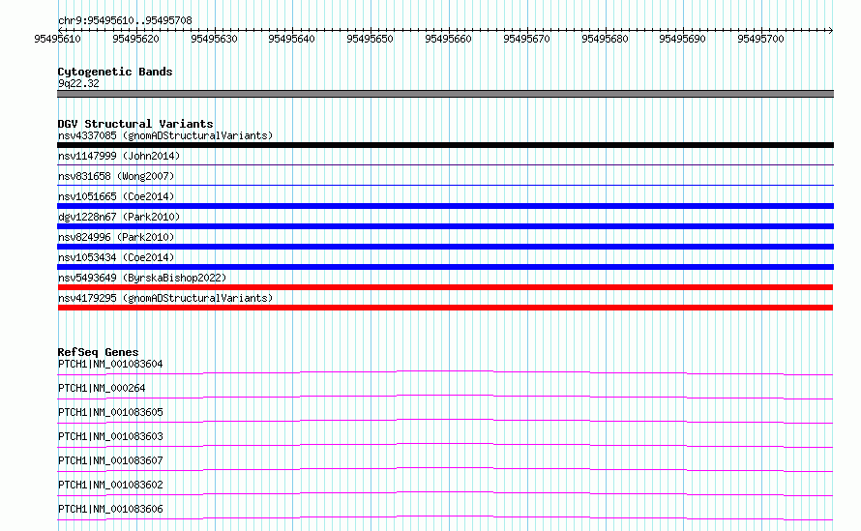The height and width of the screenshot is (531, 861).
Task: Select the red nsv5493649 variant bar
Action: tap(445, 287)
